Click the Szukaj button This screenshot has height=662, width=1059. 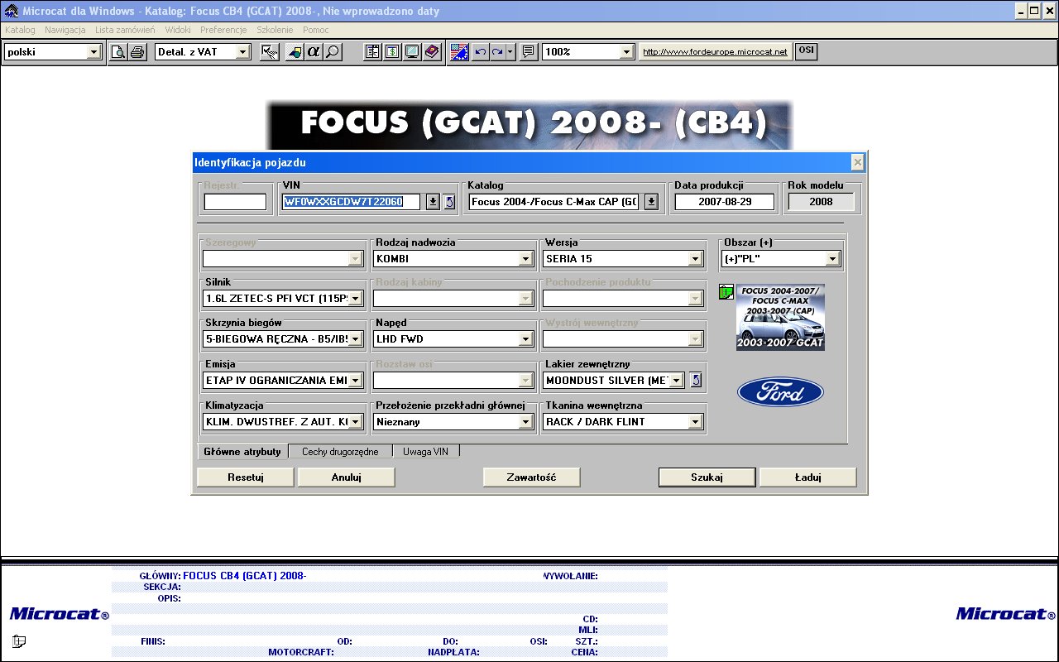tap(707, 477)
